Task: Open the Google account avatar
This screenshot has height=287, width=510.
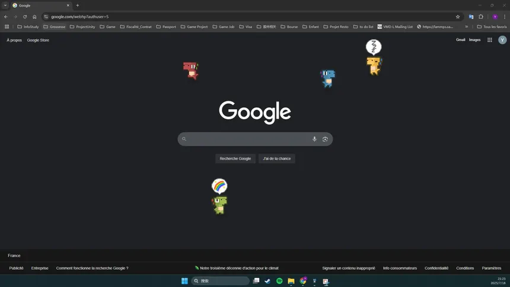Action: 502,40
